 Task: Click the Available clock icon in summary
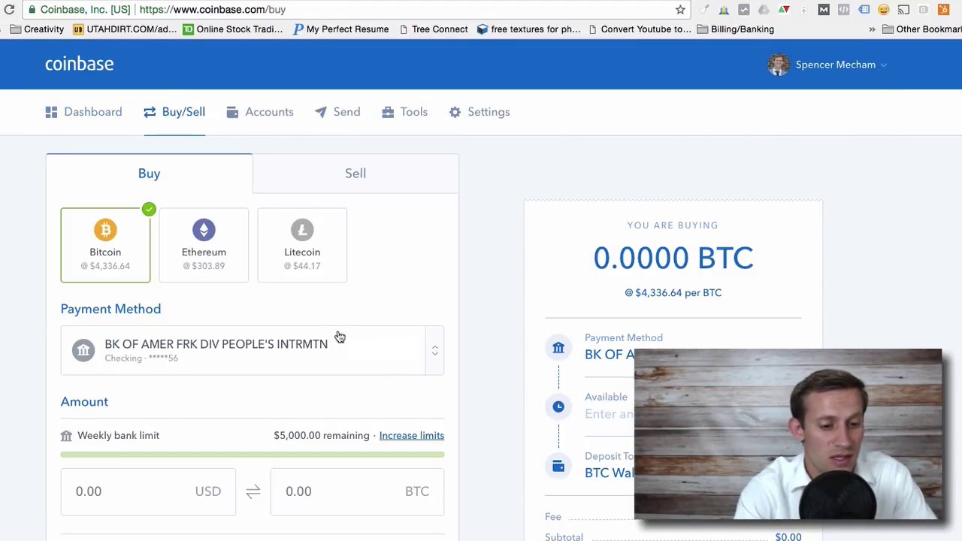(x=558, y=407)
